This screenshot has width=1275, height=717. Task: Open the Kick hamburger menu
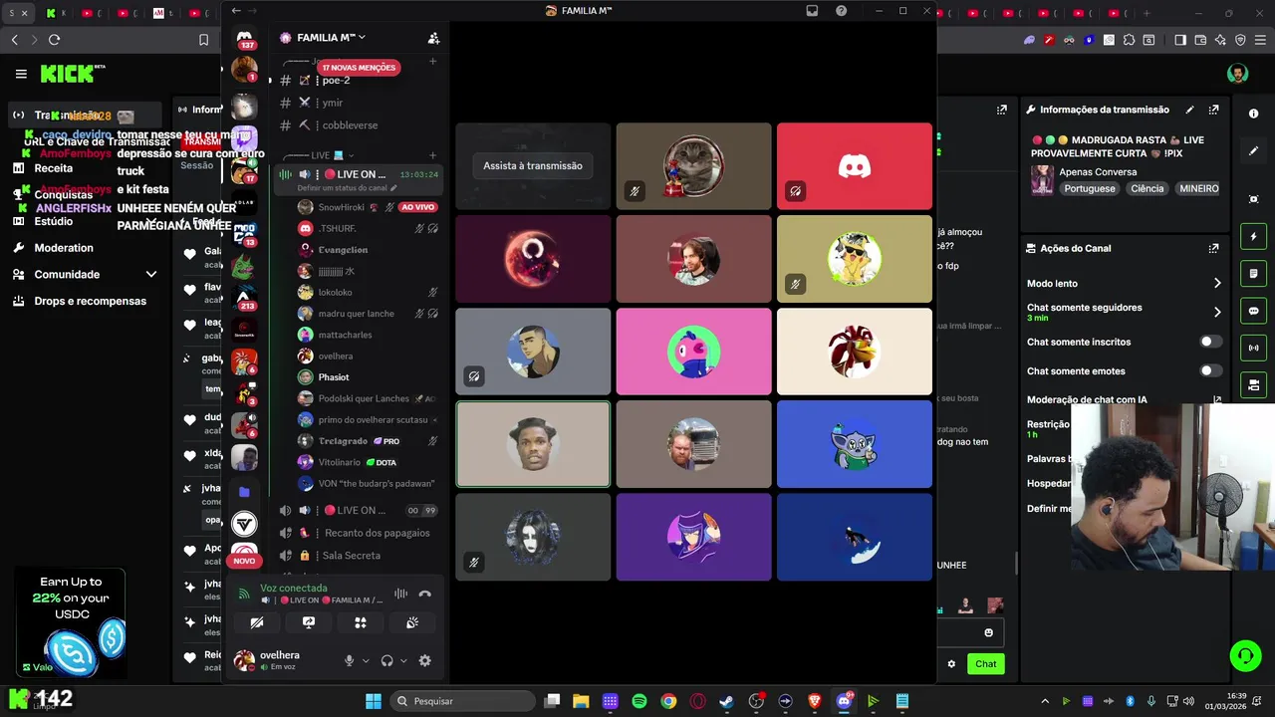coord(21,74)
